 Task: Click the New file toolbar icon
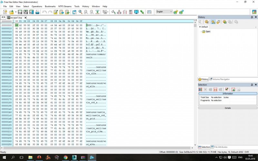[x=5, y=12]
